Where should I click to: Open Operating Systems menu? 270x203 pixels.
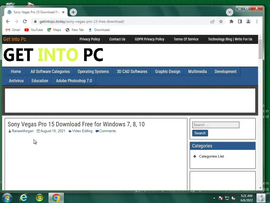(x=93, y=71)
